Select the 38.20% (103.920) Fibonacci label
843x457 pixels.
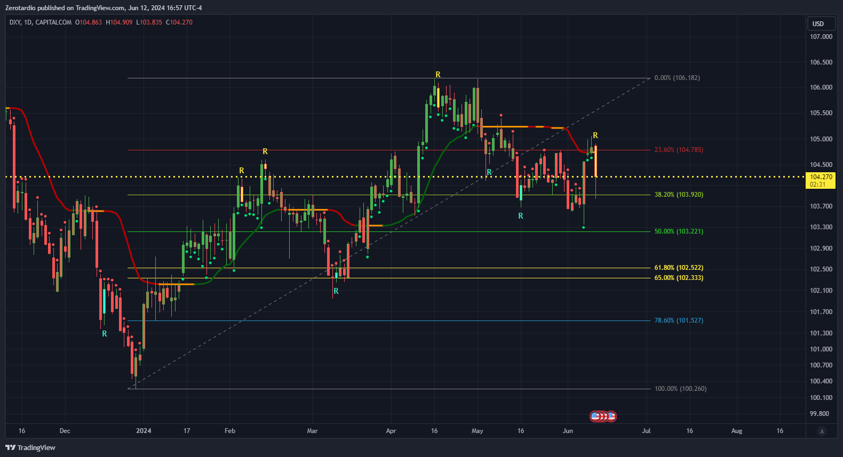tap(679, 195)
